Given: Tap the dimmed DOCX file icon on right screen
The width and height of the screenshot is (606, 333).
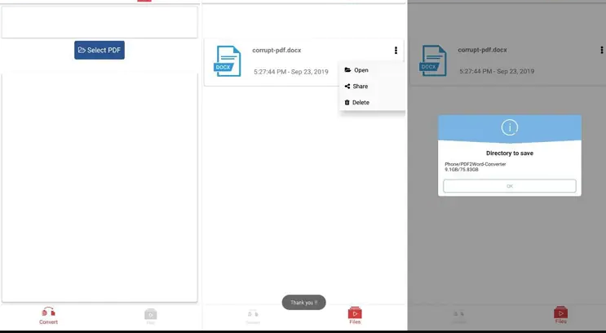Looking at the screenshot, I should [433, 60].
